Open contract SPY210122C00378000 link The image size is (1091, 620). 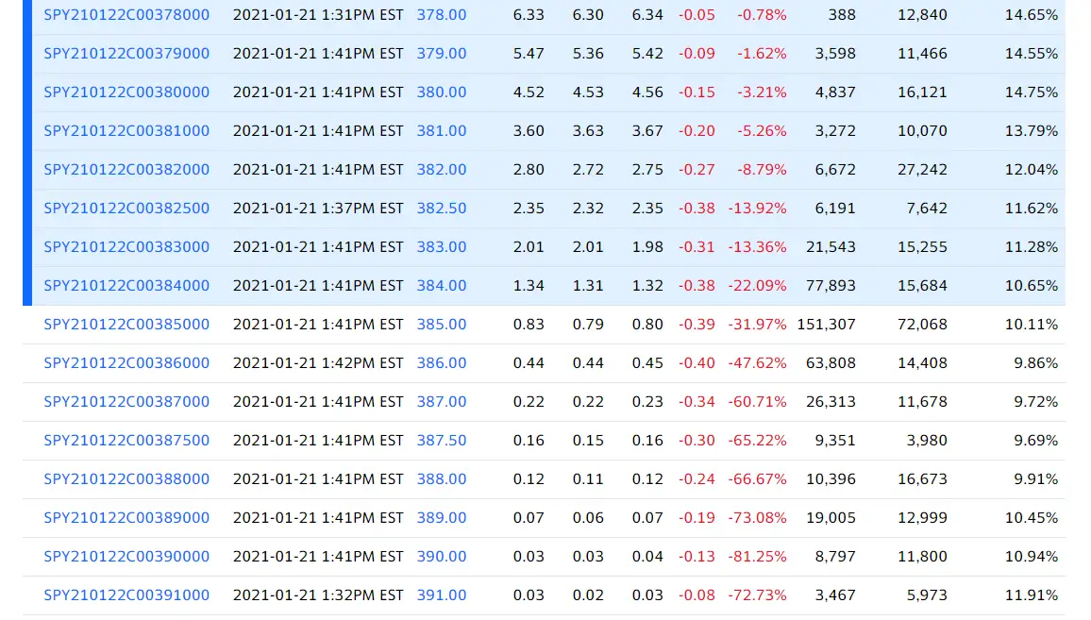pyautogui.click(x=126, y=15)
